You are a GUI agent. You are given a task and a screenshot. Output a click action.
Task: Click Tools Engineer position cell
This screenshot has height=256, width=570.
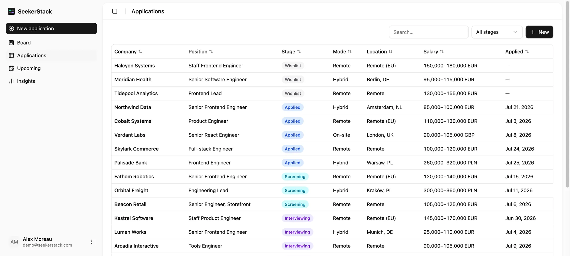205,246
